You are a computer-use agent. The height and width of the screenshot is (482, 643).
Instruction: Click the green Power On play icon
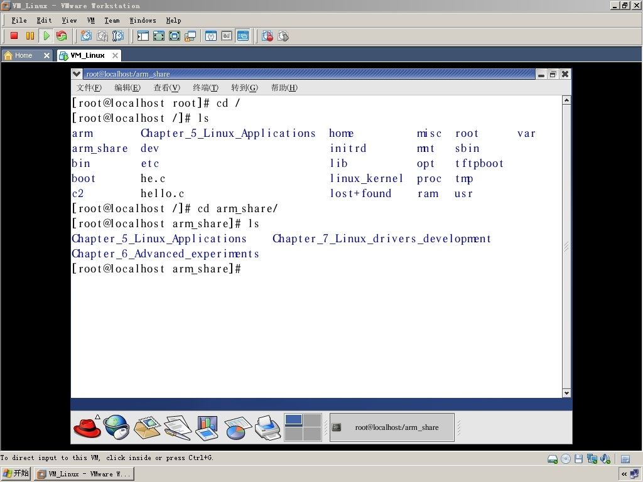[46, 36]
